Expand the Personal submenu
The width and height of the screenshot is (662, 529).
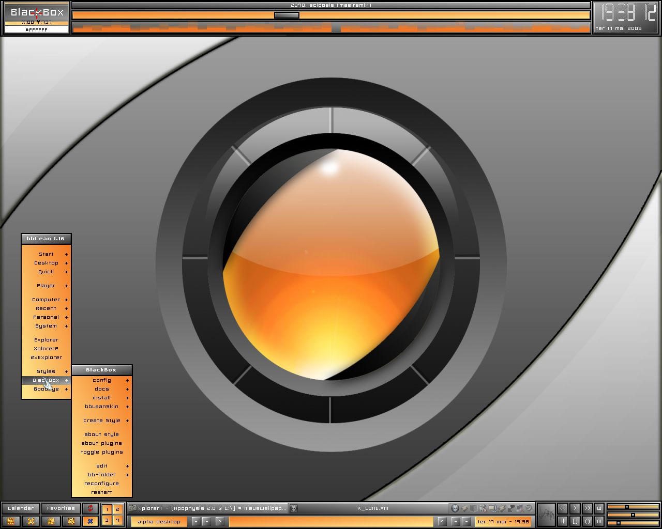pos(46,317)
